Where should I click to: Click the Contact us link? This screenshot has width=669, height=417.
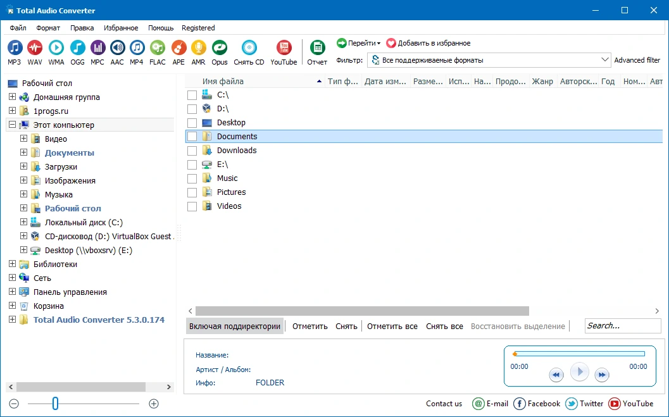coord(444,403)
